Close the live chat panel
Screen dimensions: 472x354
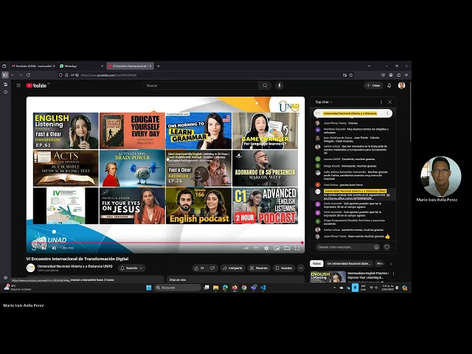390,102
